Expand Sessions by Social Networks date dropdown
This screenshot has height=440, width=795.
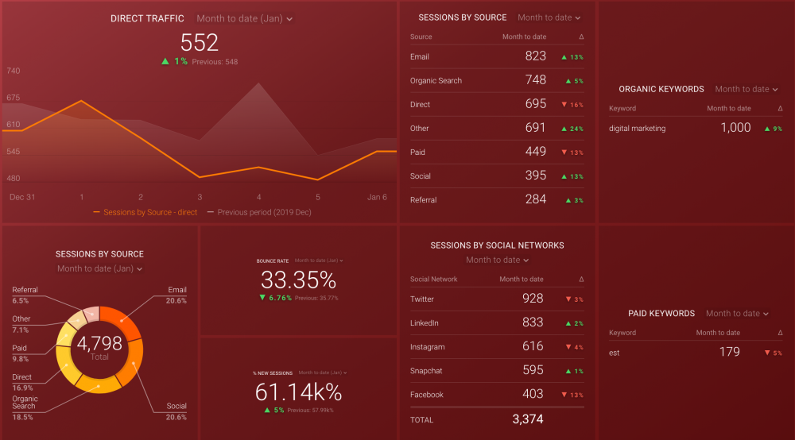[x=497, y=260]
